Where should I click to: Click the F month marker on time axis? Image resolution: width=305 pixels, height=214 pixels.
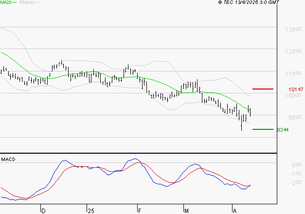coord(140,211)
